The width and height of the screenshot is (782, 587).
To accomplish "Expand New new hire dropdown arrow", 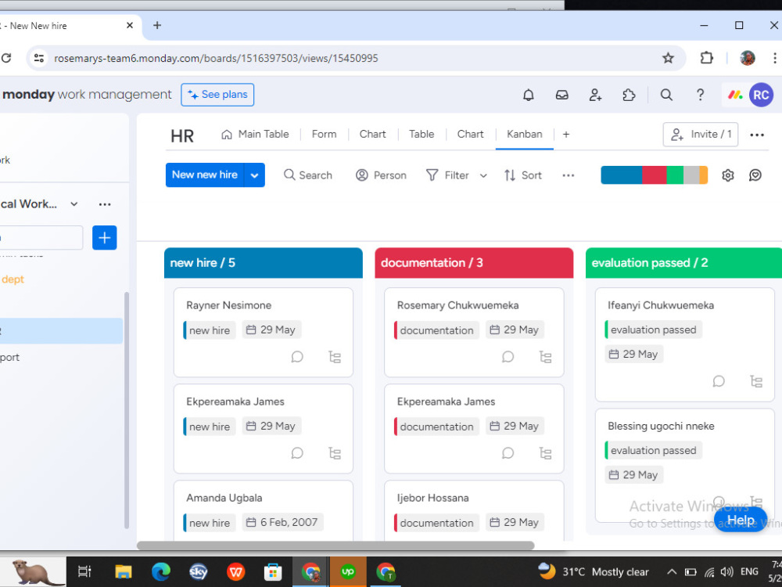I will (254, 175).
